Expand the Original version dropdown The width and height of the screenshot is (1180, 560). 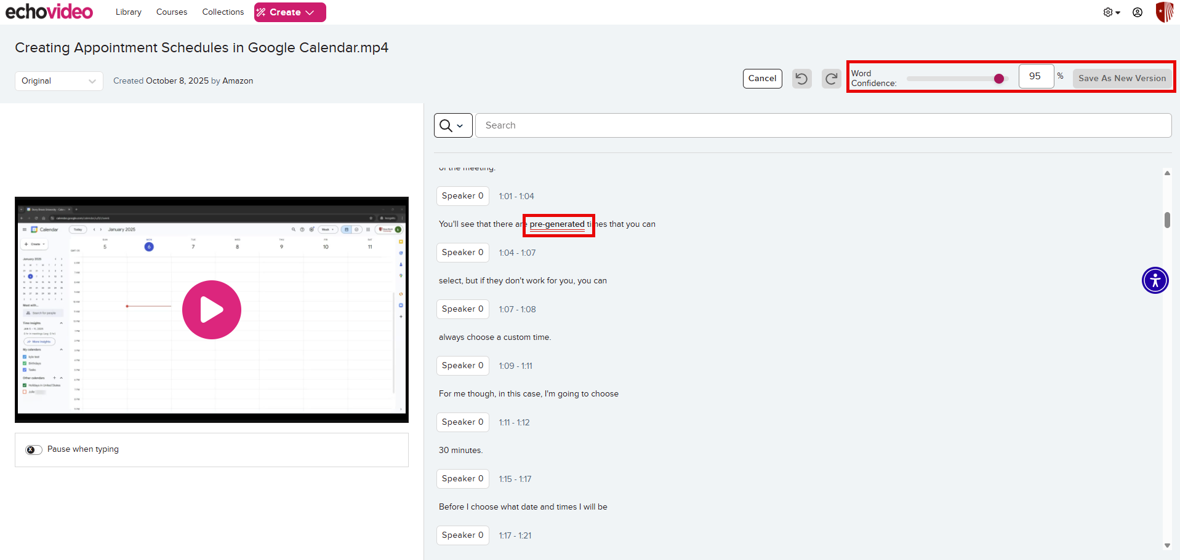pos(58,81)
